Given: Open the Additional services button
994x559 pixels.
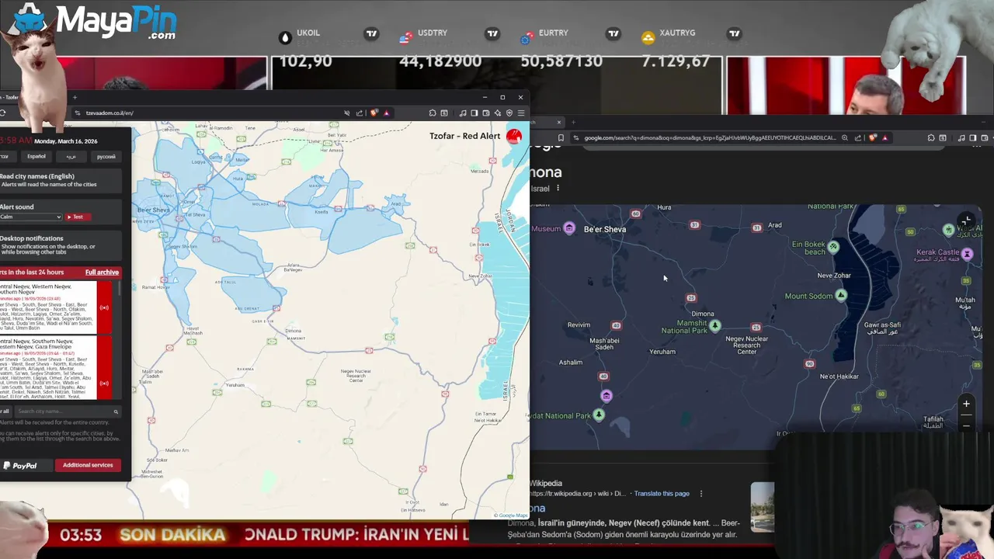Looking at the screenshot, I should tap(88, 465).
